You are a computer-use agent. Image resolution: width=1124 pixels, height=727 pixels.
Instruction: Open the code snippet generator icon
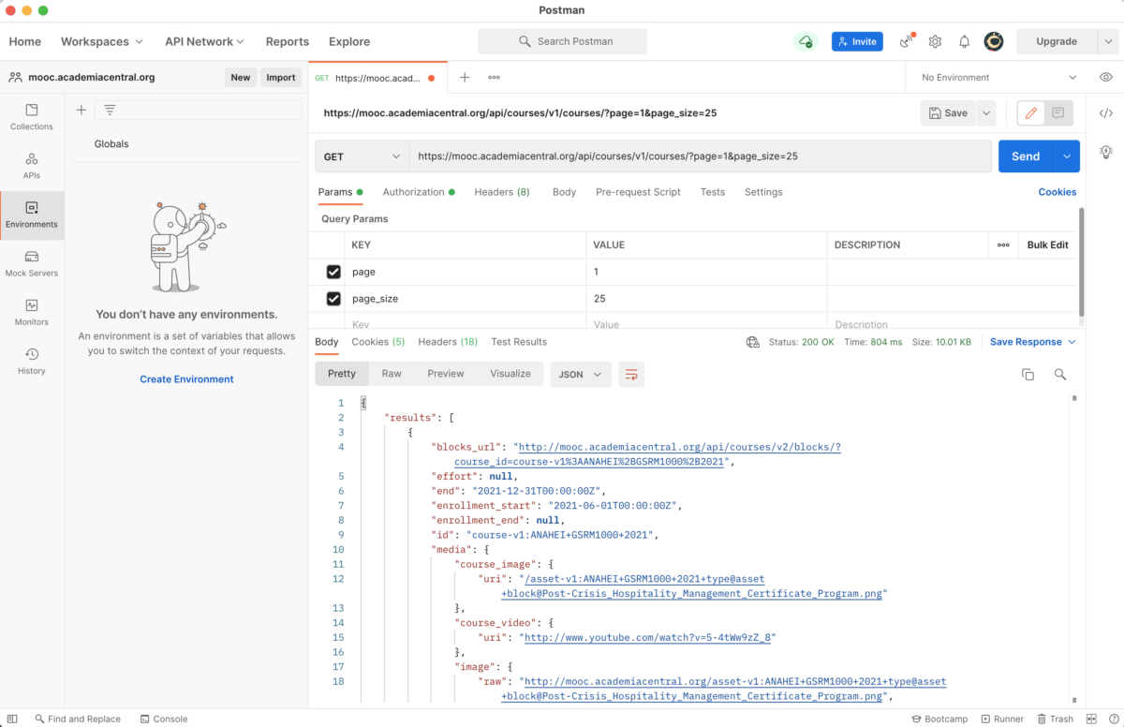click(x=1106, y=111)
